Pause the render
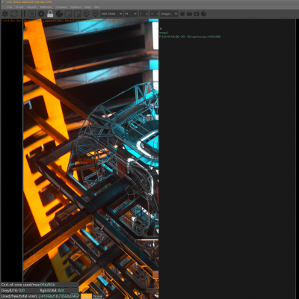 click(23, 13)
